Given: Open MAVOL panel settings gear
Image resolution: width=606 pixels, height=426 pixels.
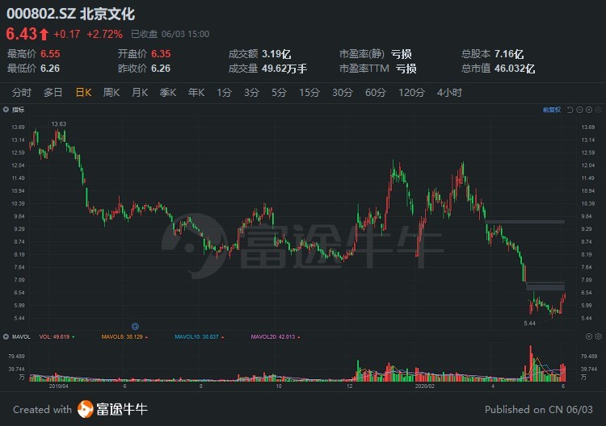Looking at the screenshot, I should (598, 336).
